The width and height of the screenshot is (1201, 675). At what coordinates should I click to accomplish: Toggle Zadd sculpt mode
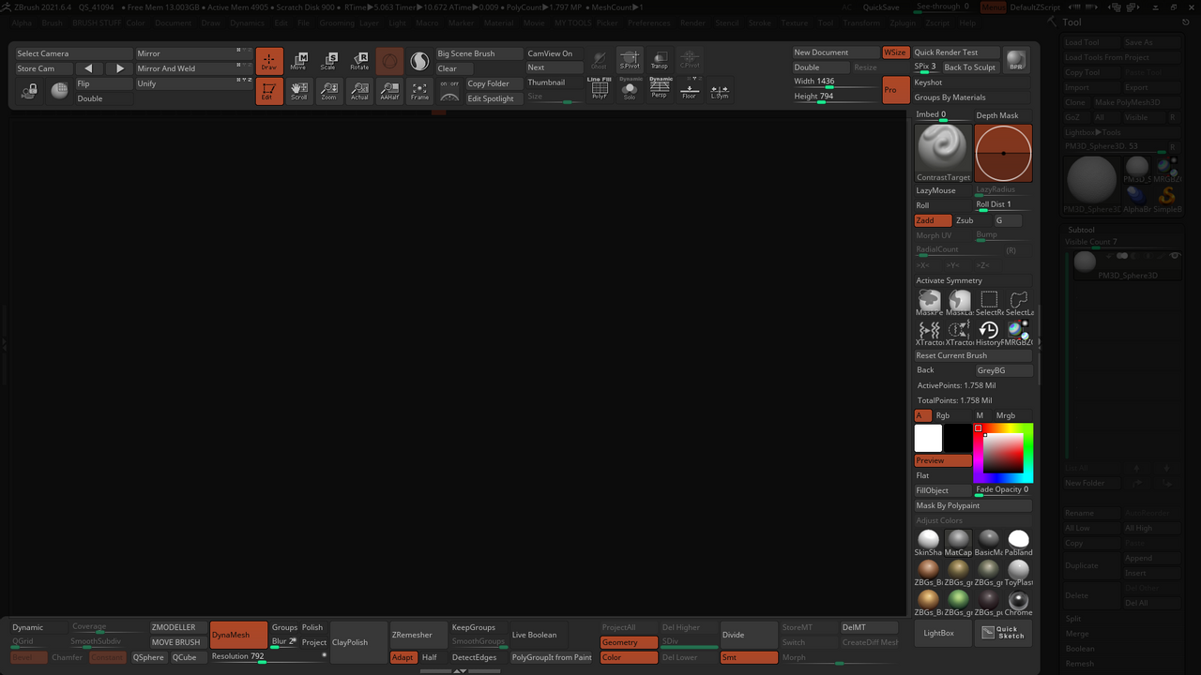pyautogui.click(x=933, y=220)
